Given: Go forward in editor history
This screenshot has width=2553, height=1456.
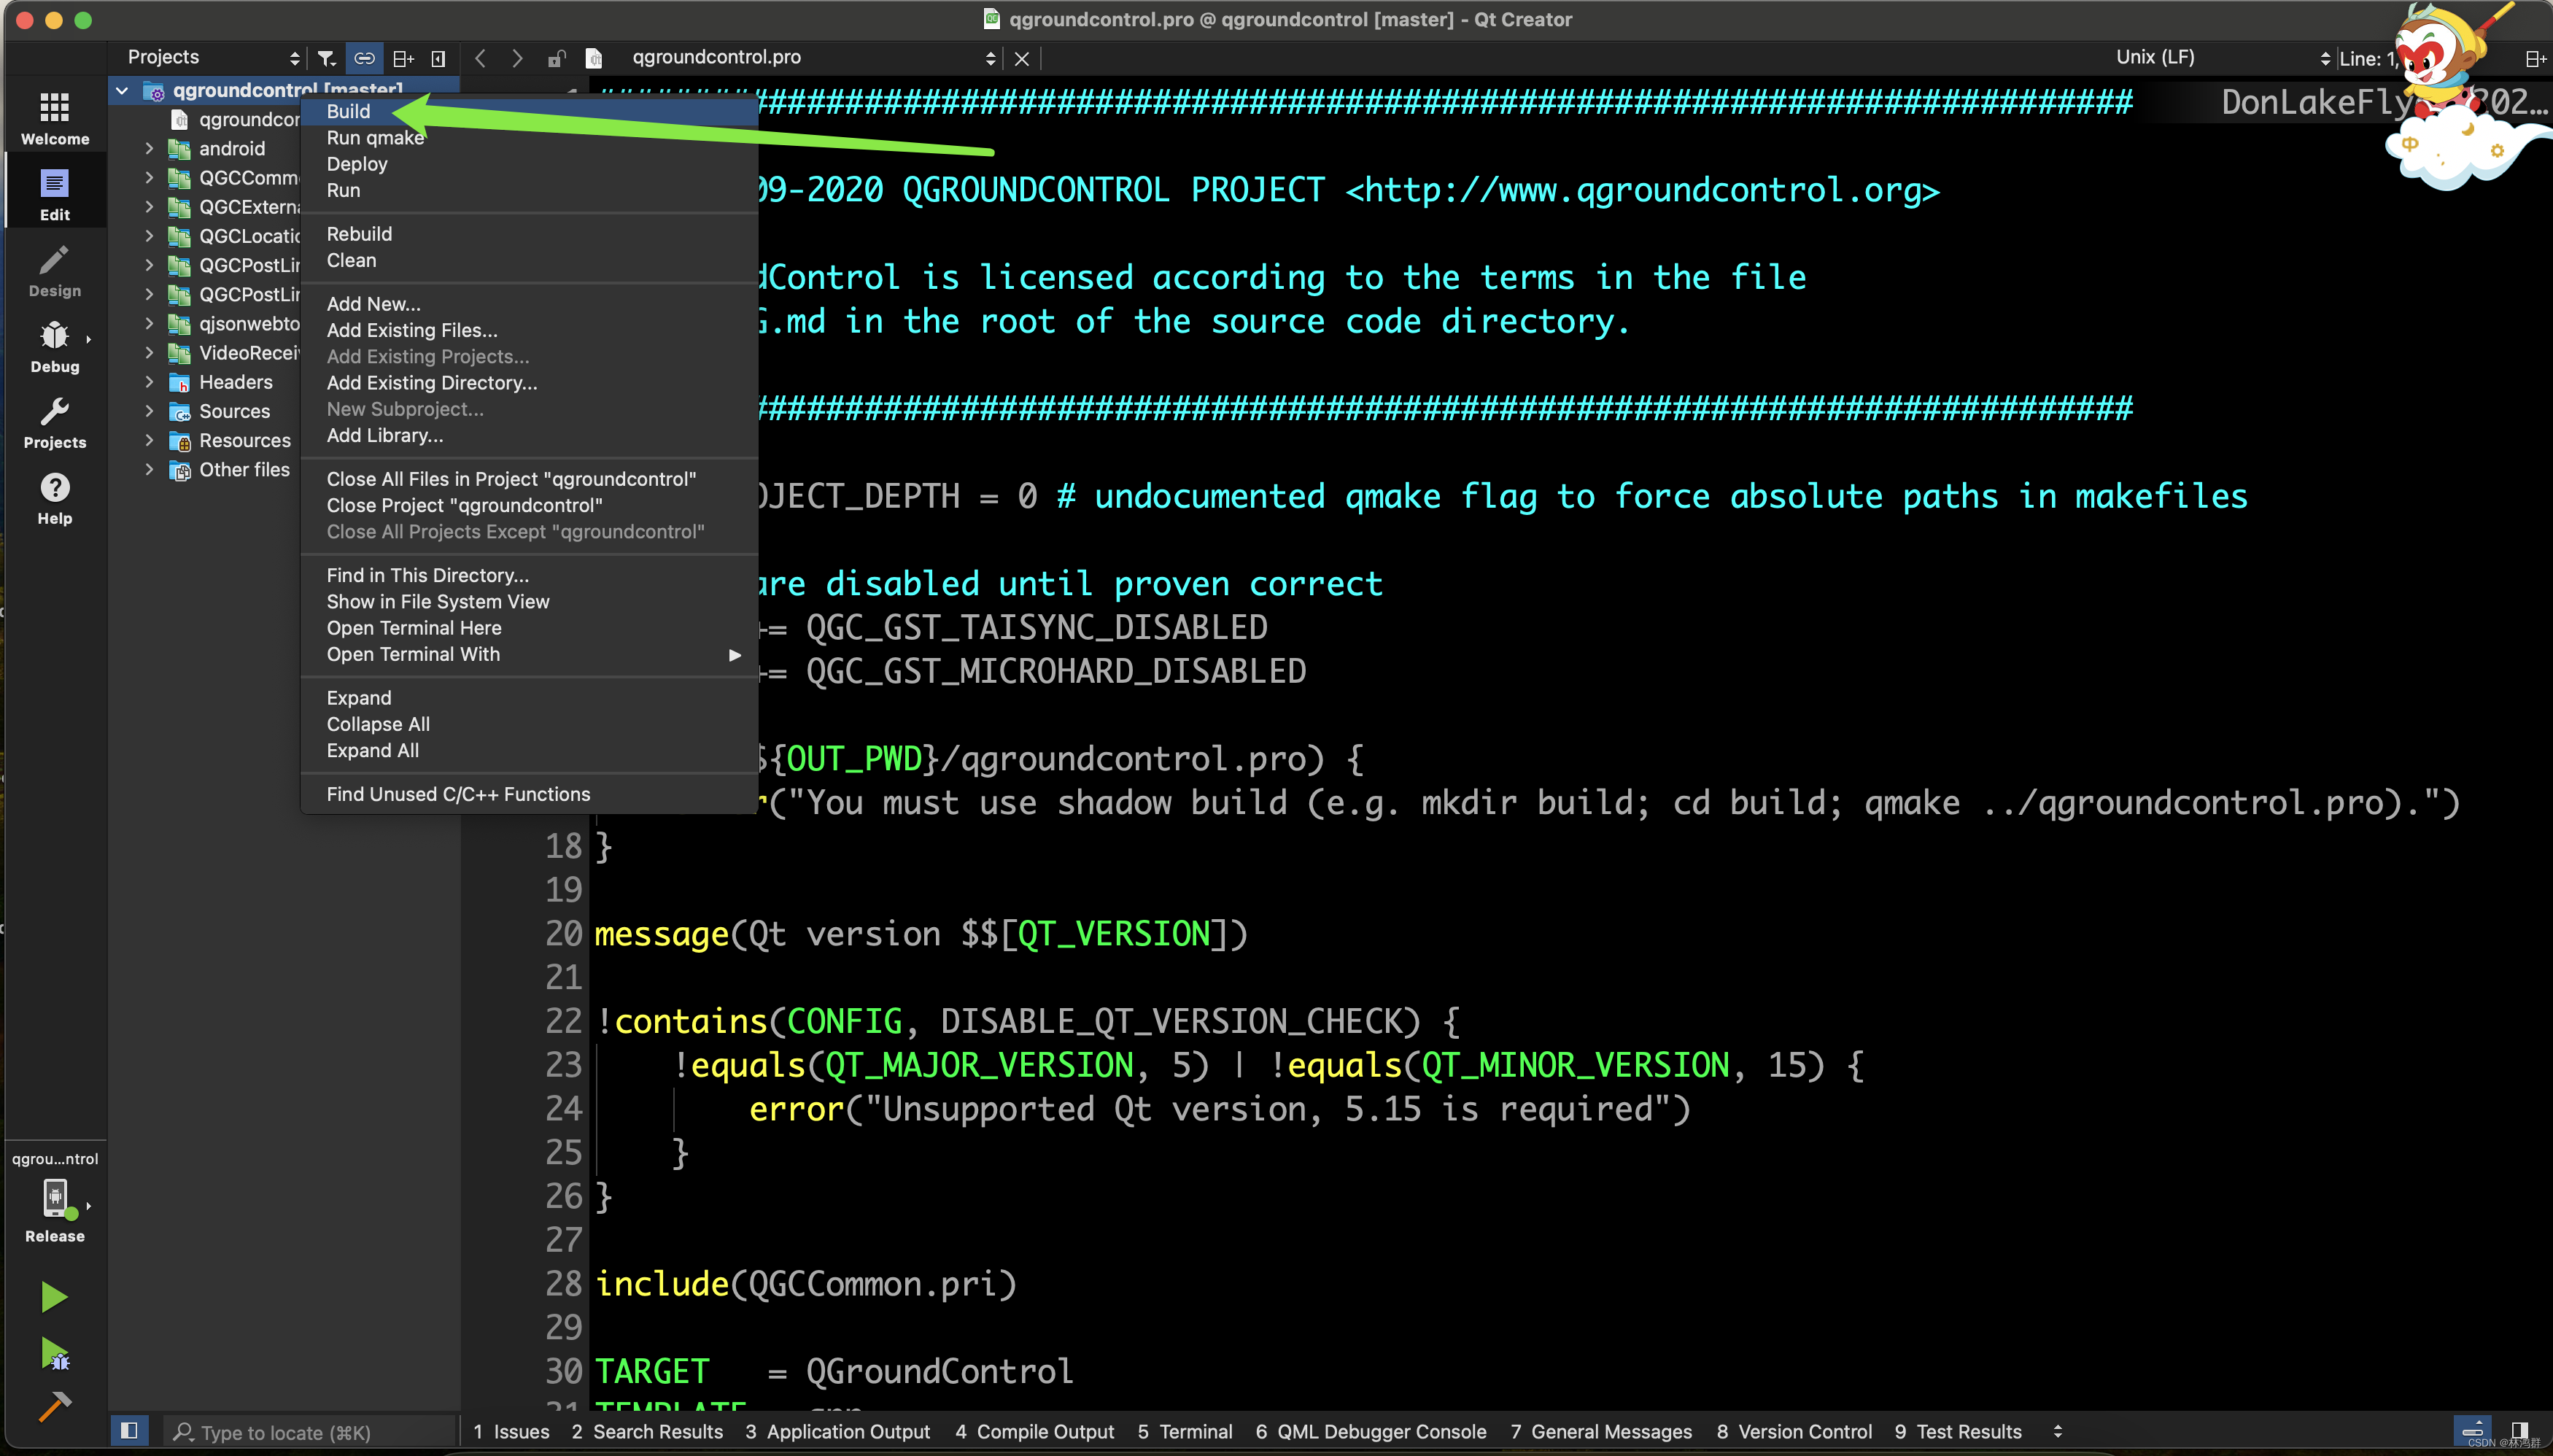Looking at the screenshot, I should point(517,58).
